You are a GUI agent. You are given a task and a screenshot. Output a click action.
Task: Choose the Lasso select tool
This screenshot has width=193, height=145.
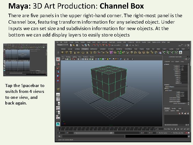click(58, 64)
